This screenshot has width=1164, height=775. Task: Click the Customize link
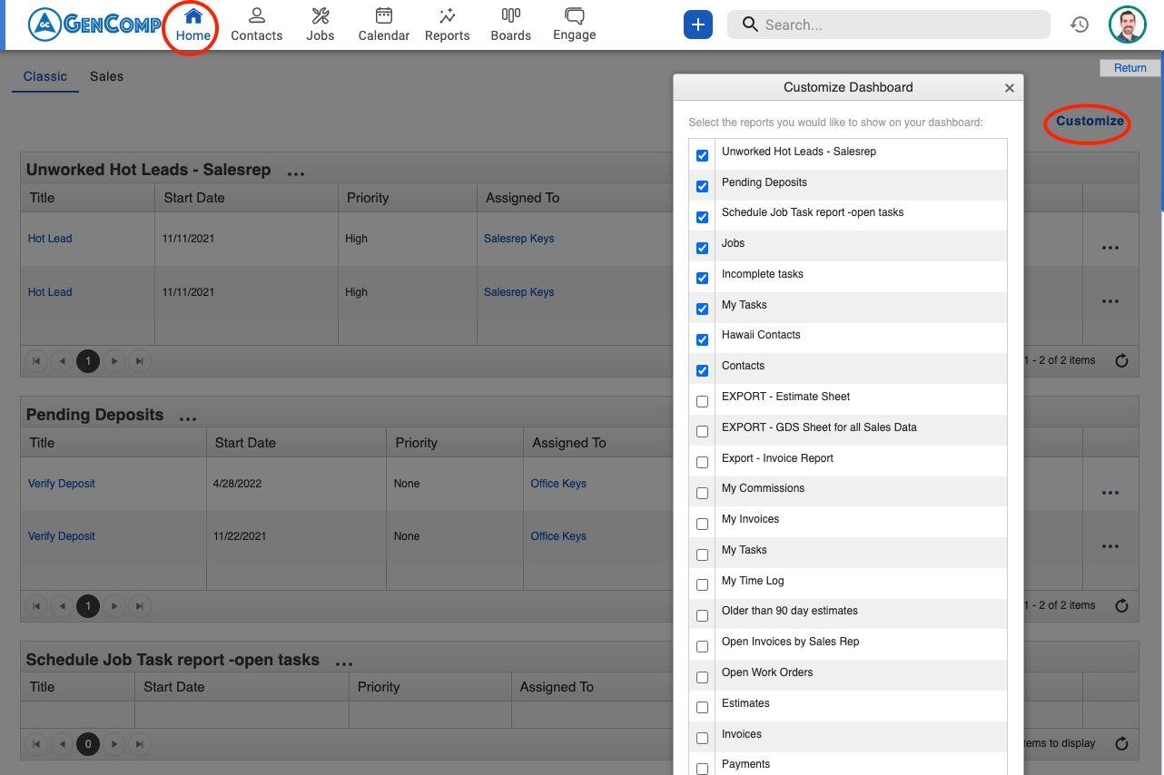coord(1090,121)
